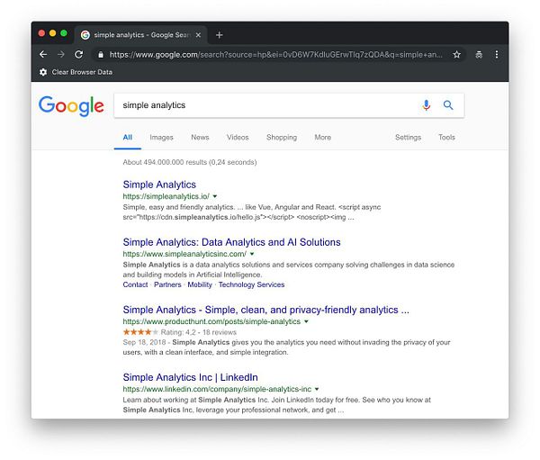Image resolution: width=540 pixels, height=460 pixels.
Task: Submit search with magnifying glass icon
Action: click(448, 105)
